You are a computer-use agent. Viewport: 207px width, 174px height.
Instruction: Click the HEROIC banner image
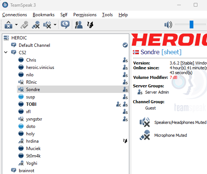tap(169, 40)
